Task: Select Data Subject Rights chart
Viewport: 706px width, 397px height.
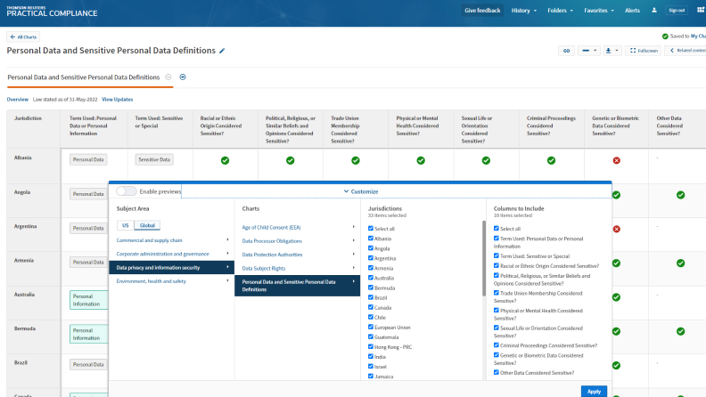Action: tap(266, 267)
